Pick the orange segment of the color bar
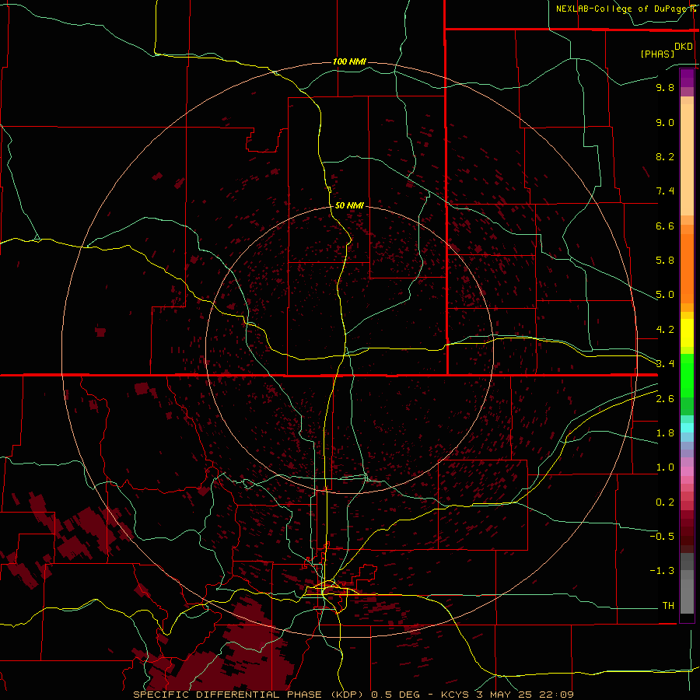This screenshot has width=700, height=700. (687, 268)
